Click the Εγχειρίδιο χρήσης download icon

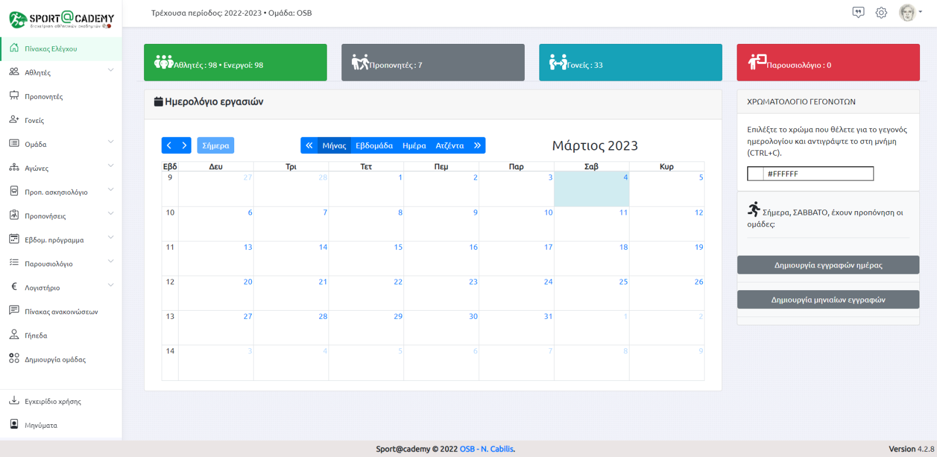click(15, 401)
